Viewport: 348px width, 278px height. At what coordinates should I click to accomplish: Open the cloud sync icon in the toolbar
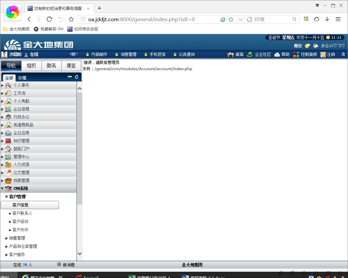pyautogui.click(x=317, y=19)
